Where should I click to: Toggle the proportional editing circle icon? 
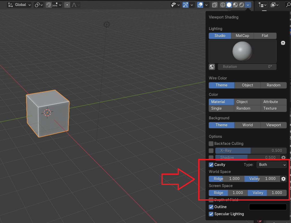(67, 5)
